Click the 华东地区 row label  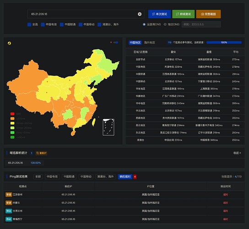pyautogui.click(x=141, y=89)
